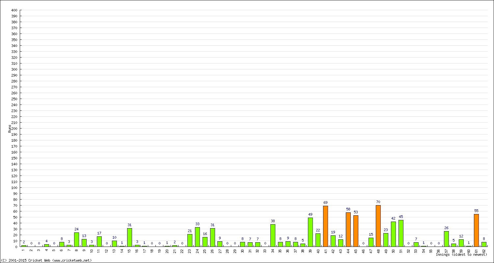This screenshot has height=263, width=494.
Task: Click the 'Innings (oldest to newest)' axis title
Action: (461, 255)
